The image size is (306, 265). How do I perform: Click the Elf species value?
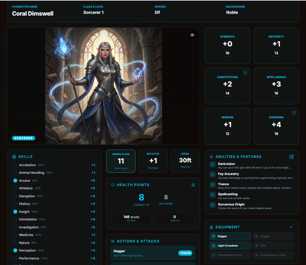click(x=157, y=13)
